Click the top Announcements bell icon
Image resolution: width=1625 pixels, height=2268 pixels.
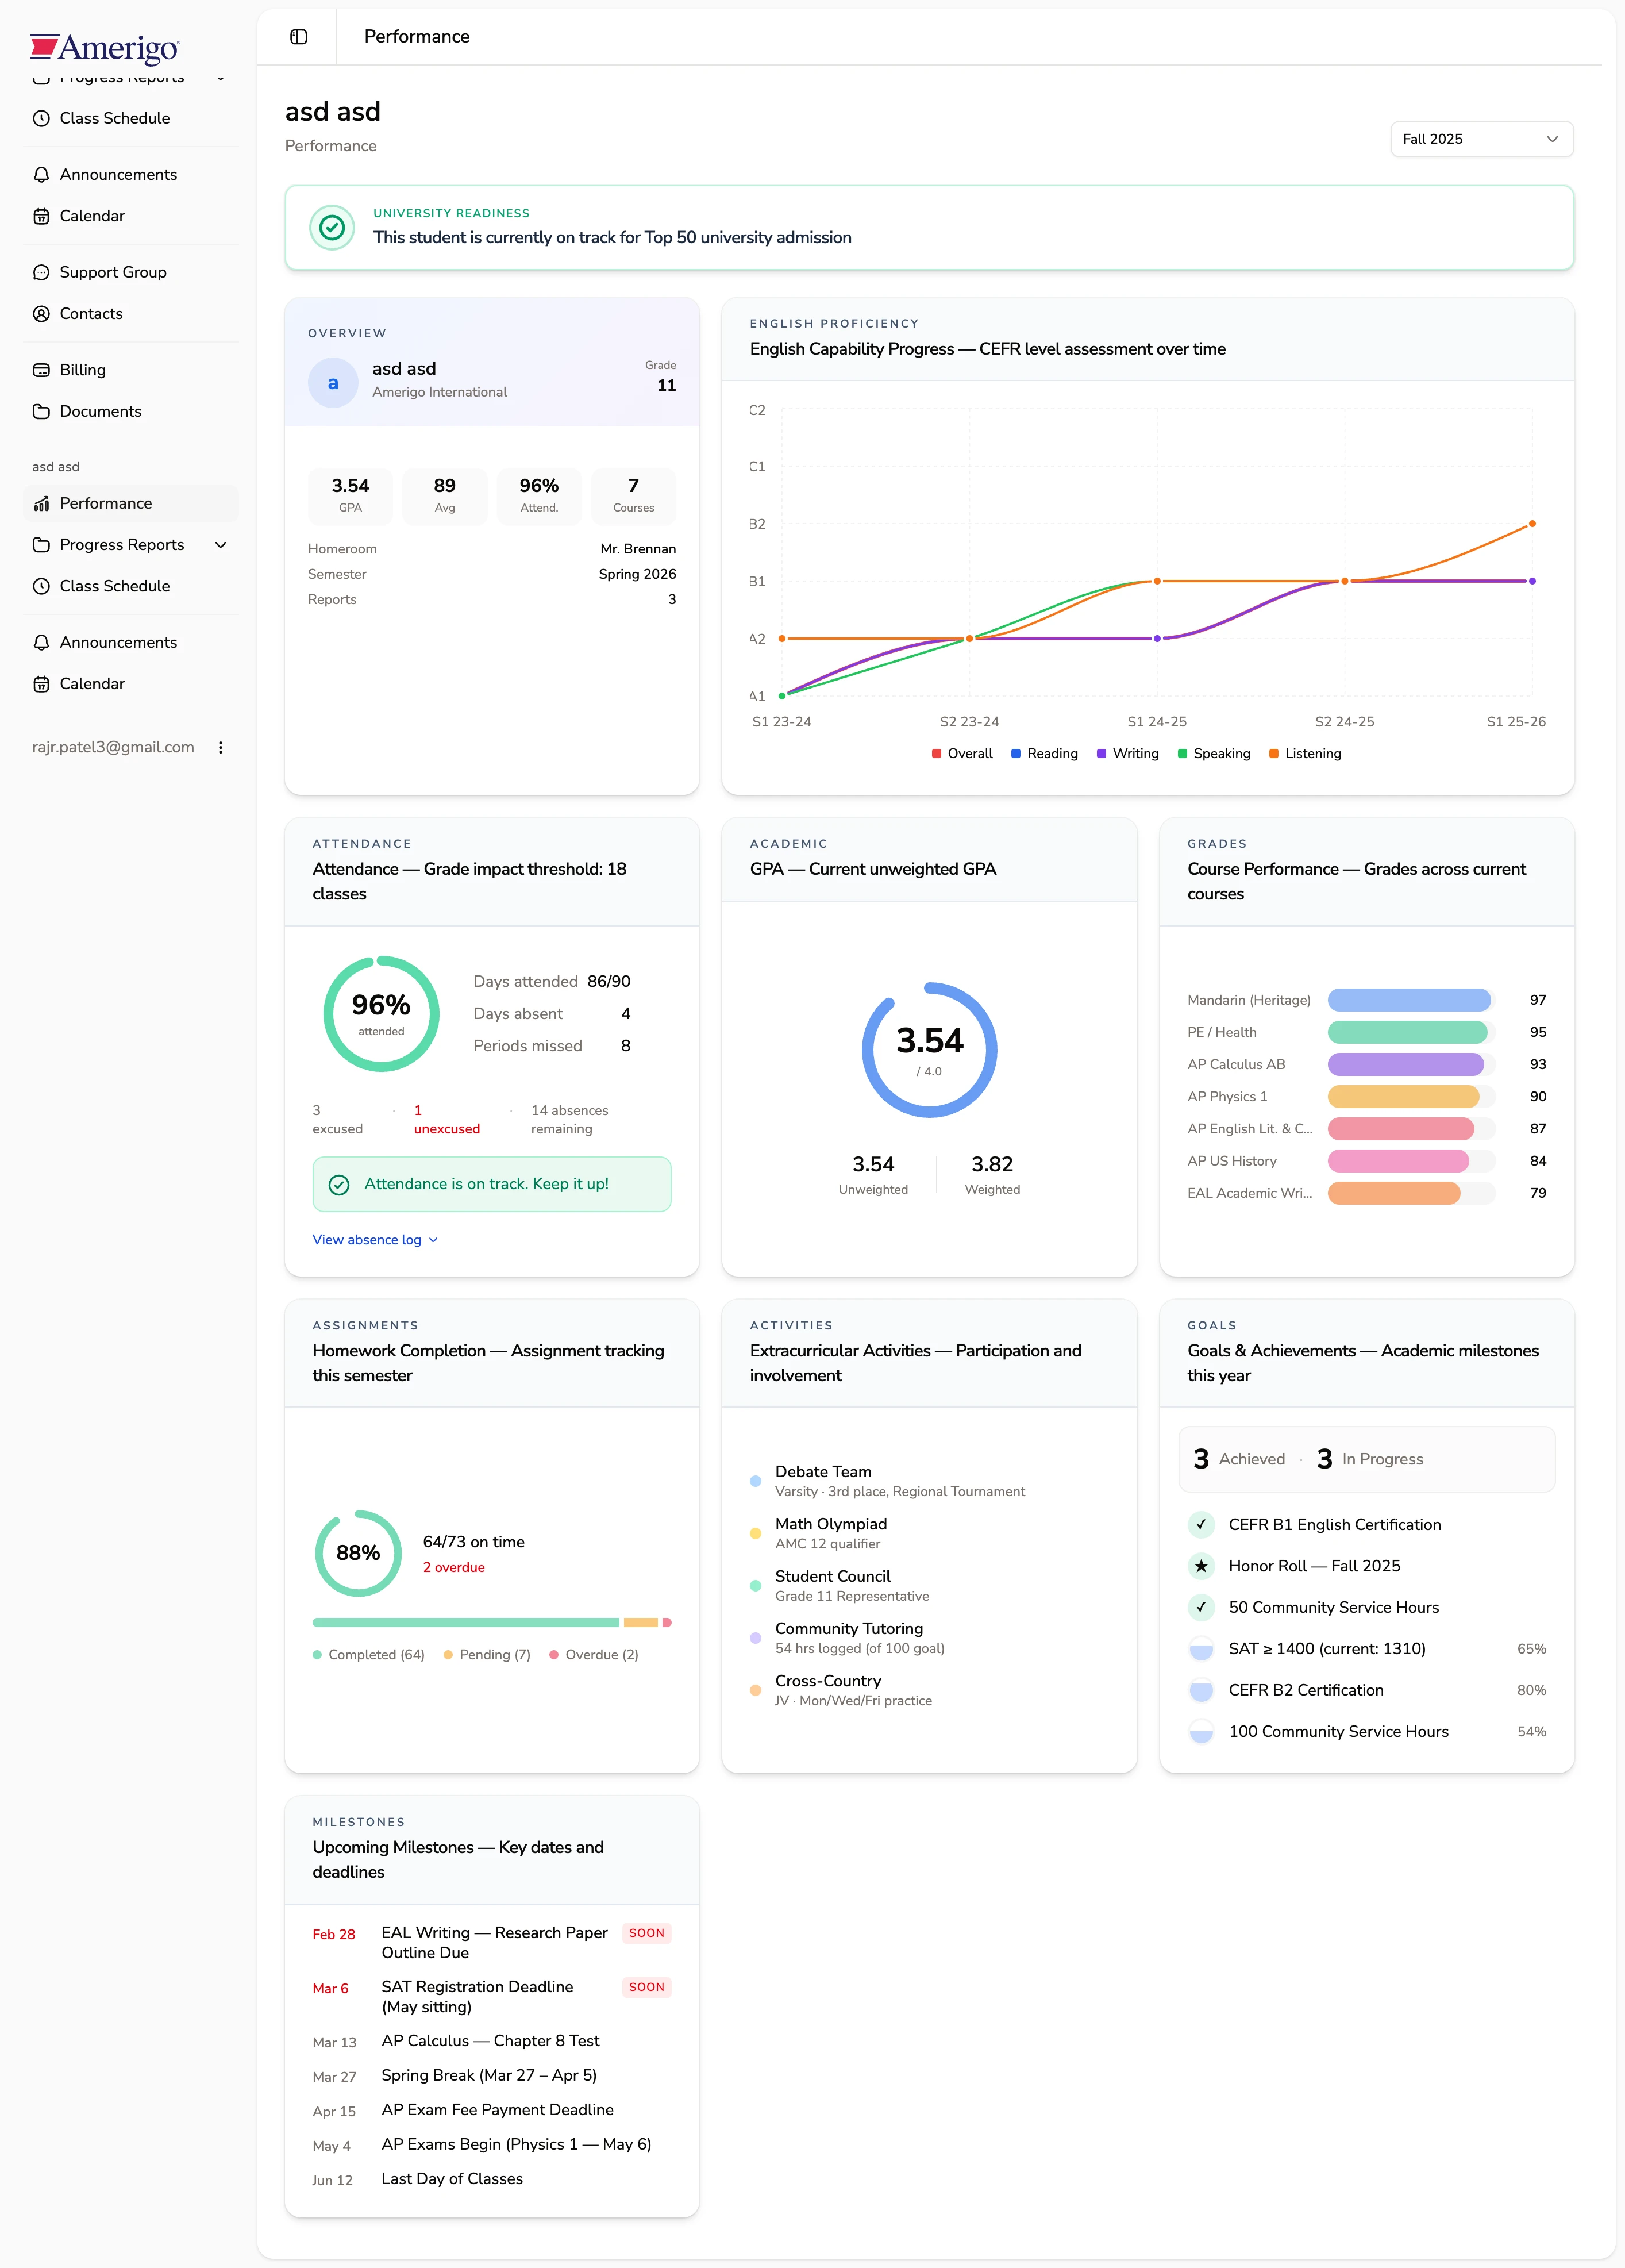click(41, 175)
